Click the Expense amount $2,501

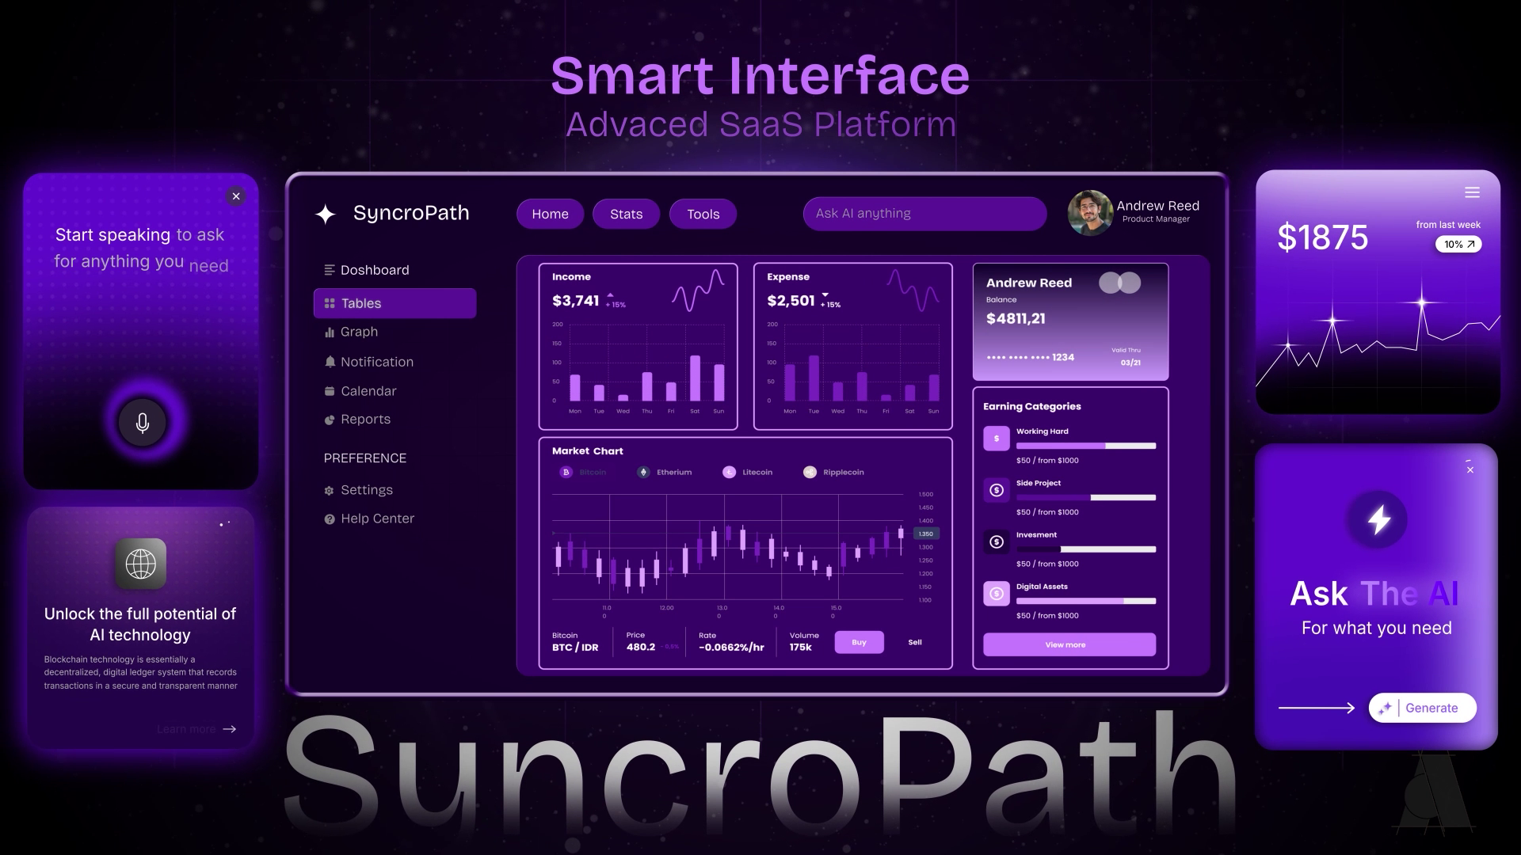[791, 301]
